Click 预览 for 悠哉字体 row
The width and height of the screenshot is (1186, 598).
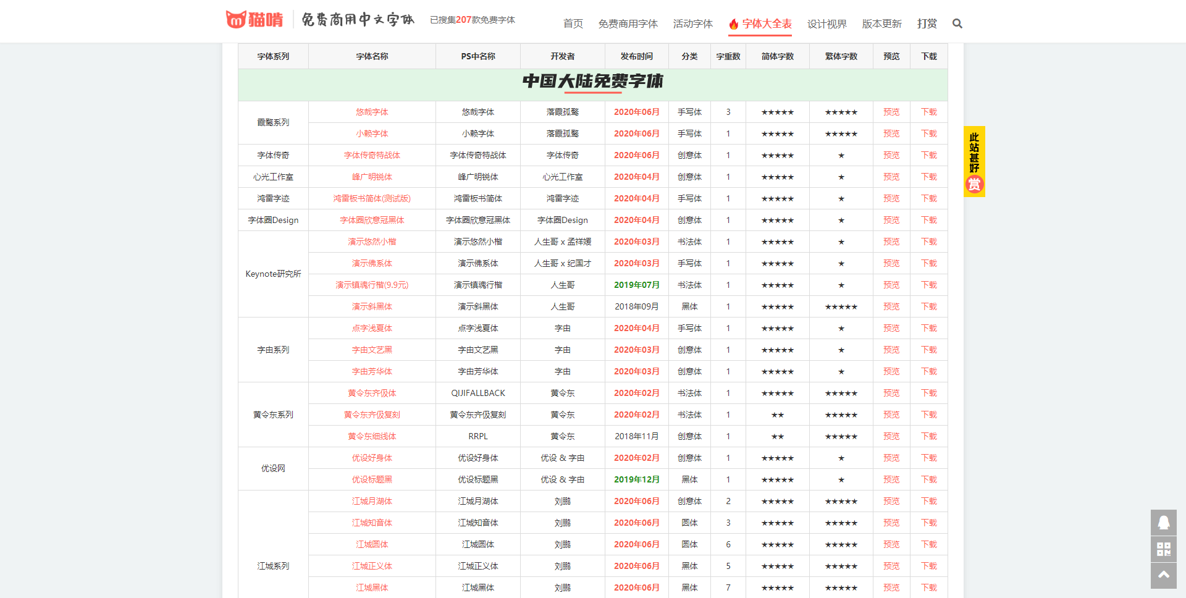point(891,112)
